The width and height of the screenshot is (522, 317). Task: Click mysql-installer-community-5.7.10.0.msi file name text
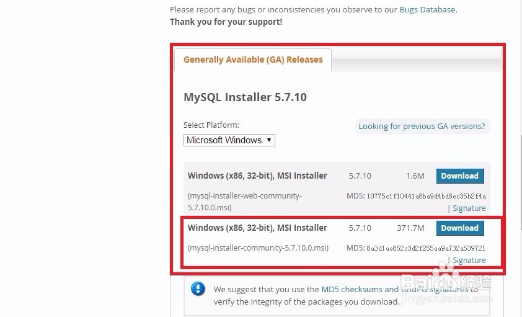point(258,248)
